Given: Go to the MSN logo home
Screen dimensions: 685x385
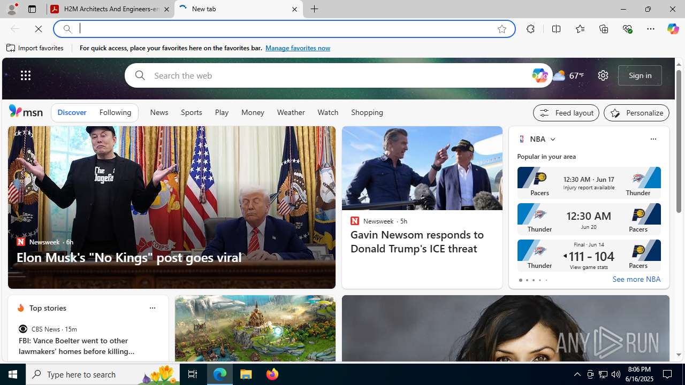Looking at the screenshot, I should (x=26, y=111).
